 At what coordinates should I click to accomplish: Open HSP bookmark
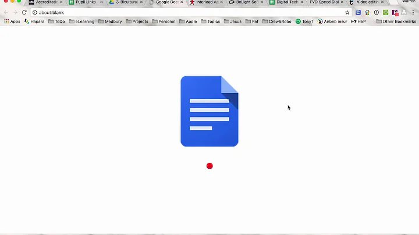358,22
